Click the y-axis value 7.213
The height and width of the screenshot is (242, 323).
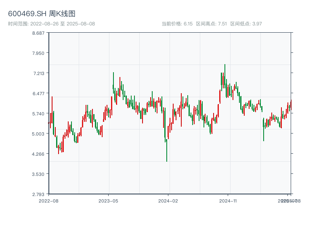[x=39, y=73]
